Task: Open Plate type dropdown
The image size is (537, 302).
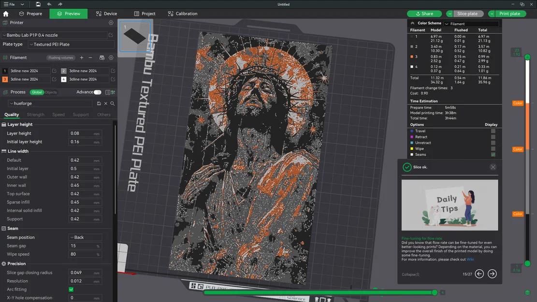Action: [71, 44]
